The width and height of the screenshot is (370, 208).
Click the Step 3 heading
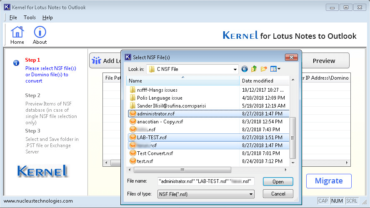point(32,131)
